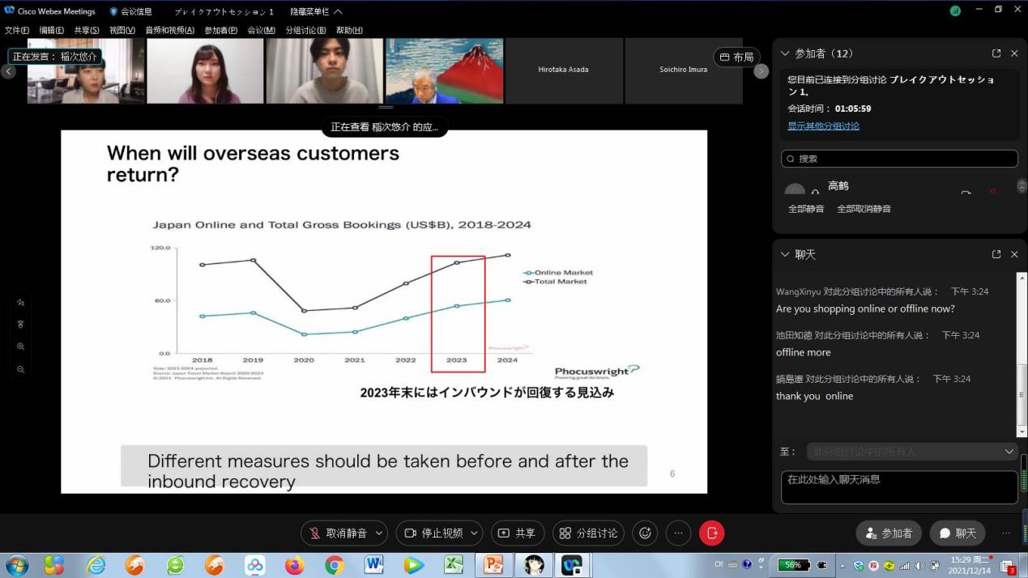Open the more options ellipsis button

pos(678,533)
